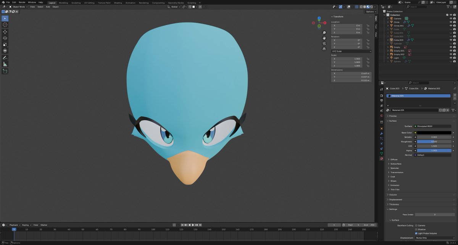Viewport: 458px width, 245px height.
Task: Pick the Rotate tool
Action: pyautogui.click(x=5, y=38)
